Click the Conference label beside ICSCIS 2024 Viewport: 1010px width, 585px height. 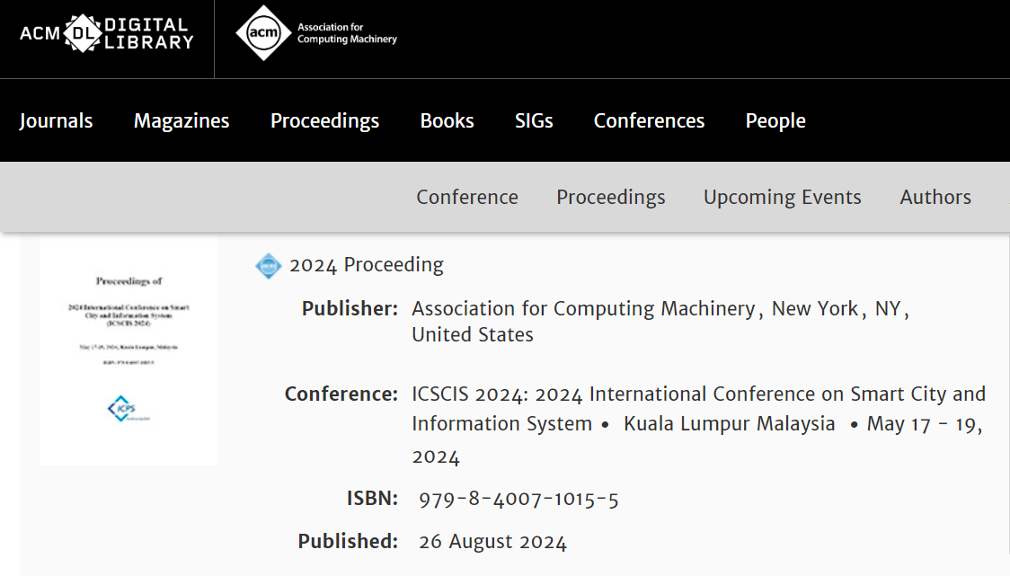[341, 394]
